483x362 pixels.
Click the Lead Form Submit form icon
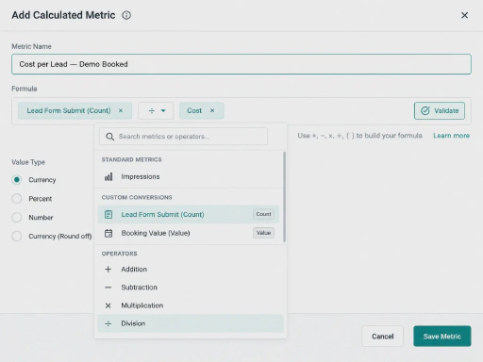(108, 214)
